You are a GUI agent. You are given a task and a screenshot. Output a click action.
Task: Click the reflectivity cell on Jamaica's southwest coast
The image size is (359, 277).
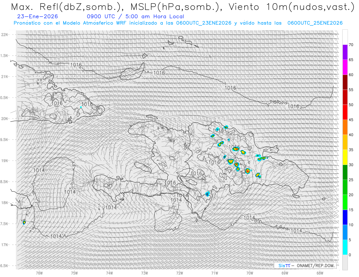24,222
